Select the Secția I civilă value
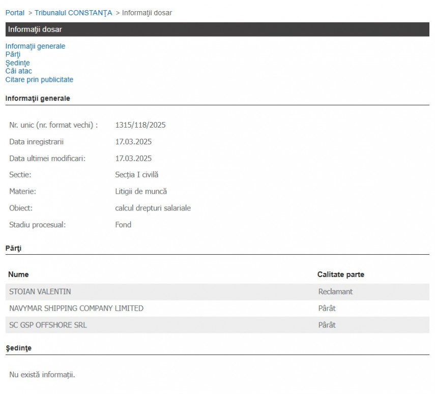435x394 pixels. point(137,175)
